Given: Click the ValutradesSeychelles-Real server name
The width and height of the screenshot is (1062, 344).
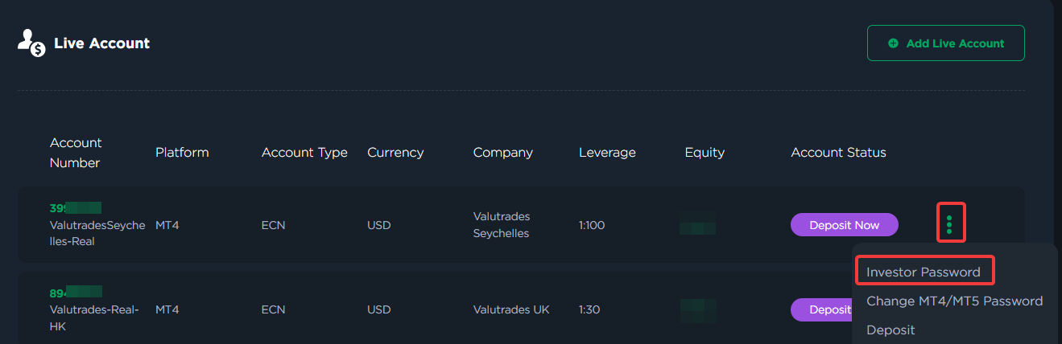Looking at the screenshot, I should point(97,233).
